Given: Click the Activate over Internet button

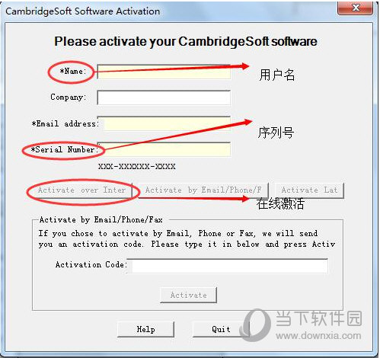Looking at the screenshot, I should pyautogui.click(x=81, y=190).
